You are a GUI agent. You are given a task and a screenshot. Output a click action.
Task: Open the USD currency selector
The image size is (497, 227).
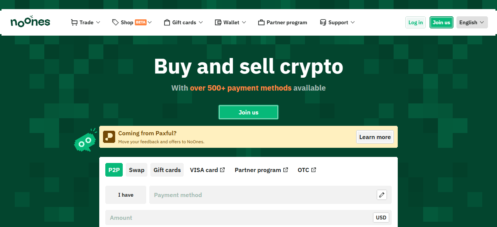tap(381, 218)
